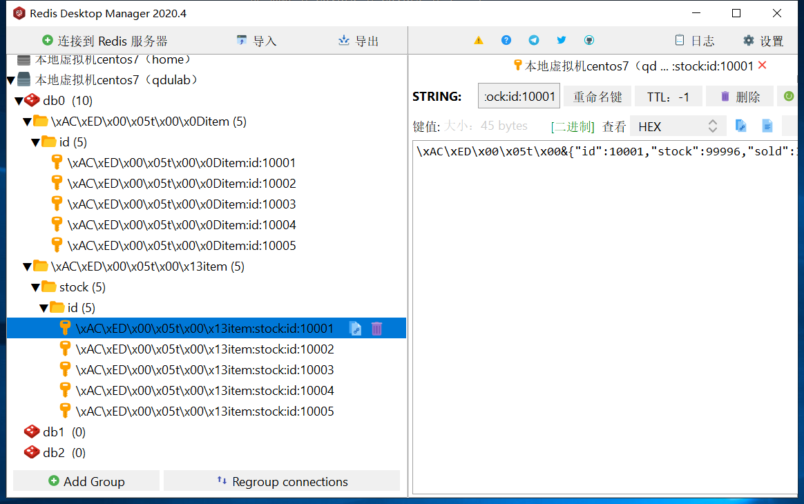Select key \x0Ditem:id:10003
Viewport: 804px width, 504px height.
coord(182,204)
